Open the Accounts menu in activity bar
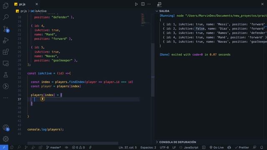 (6, 127)
